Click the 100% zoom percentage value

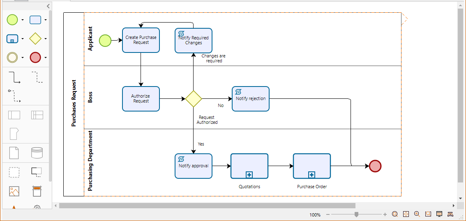click(x=315, y=215)
